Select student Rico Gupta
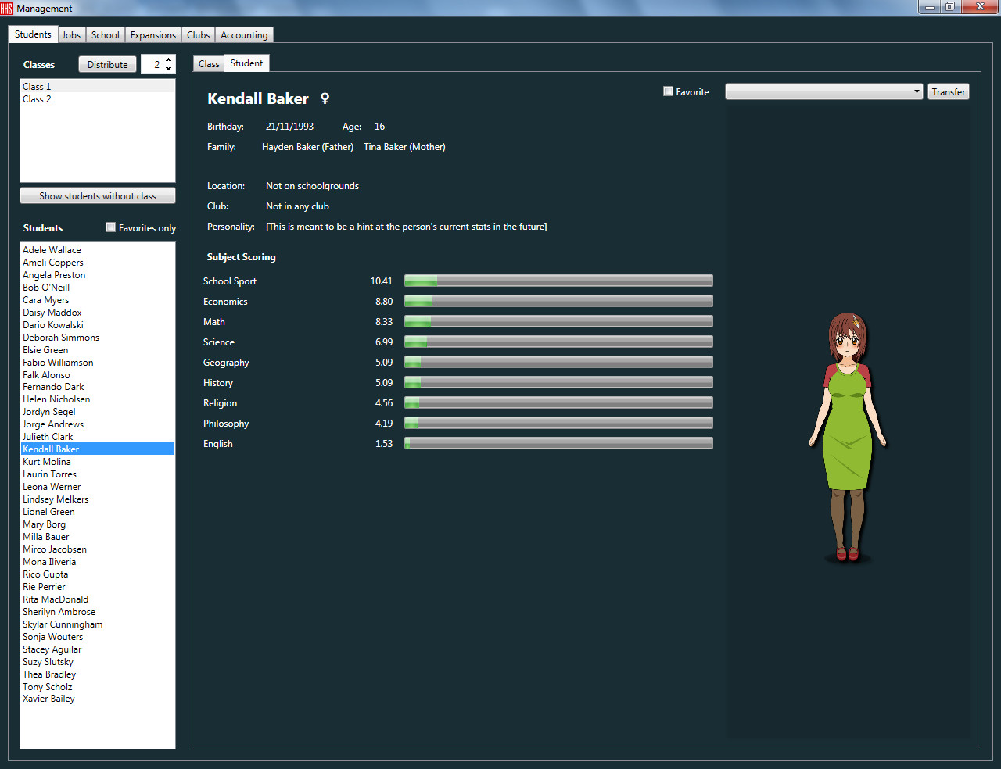The image size is (1001, 769). (98, 574)
